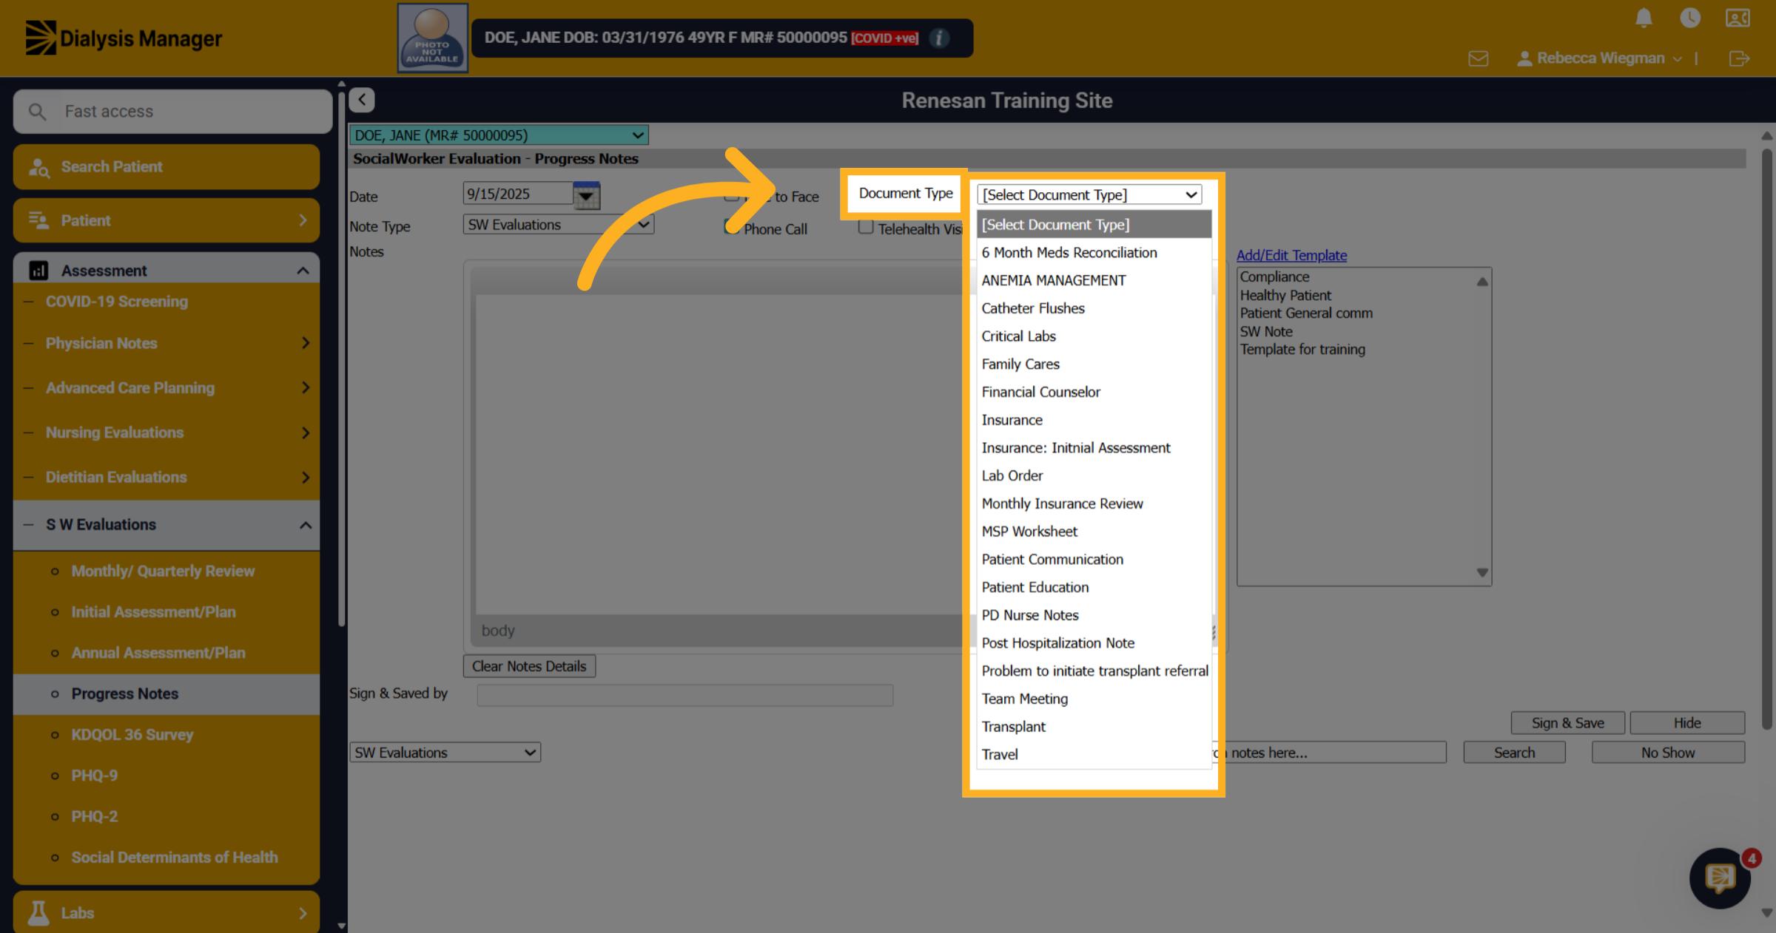Click the Search Patient person icon
Viewport: 1776px width, 933px height.
point(38,167)
